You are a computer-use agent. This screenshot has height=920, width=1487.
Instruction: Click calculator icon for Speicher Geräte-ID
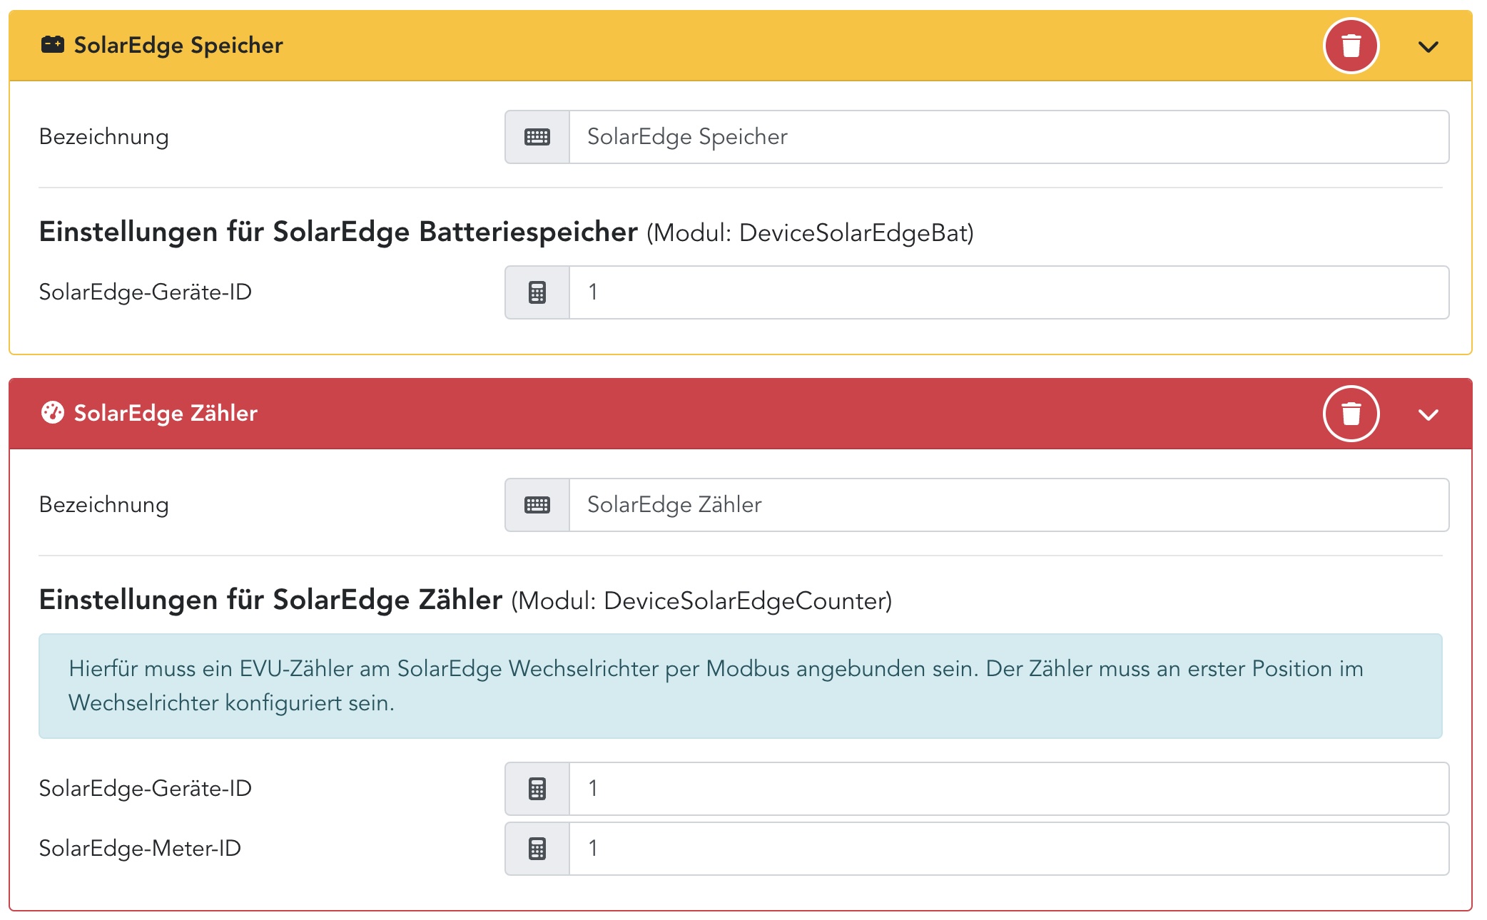click(537, 292)
